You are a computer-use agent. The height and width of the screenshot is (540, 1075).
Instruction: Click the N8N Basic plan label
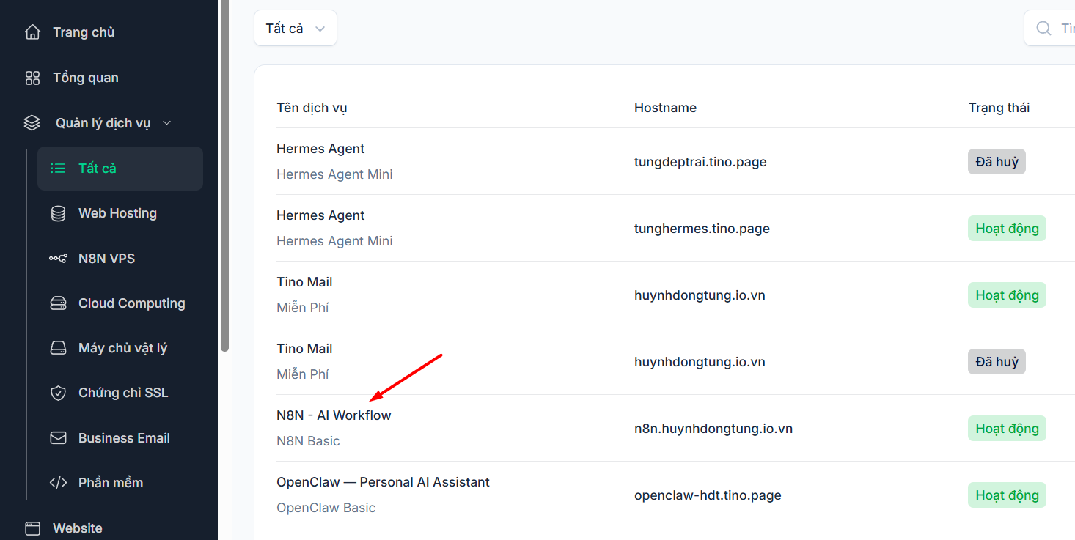[308, 441]
